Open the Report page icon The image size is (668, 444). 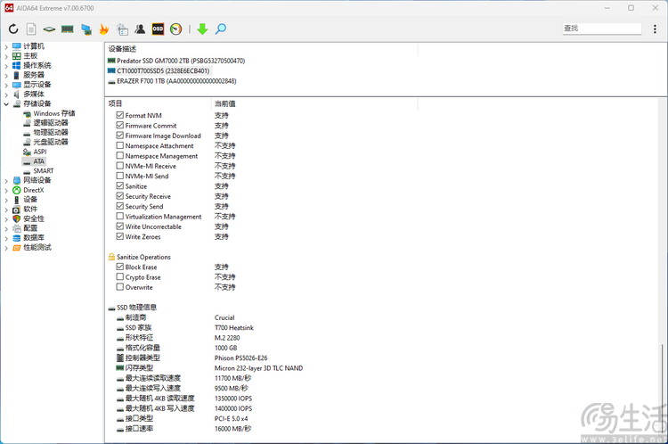pos(30,29)
